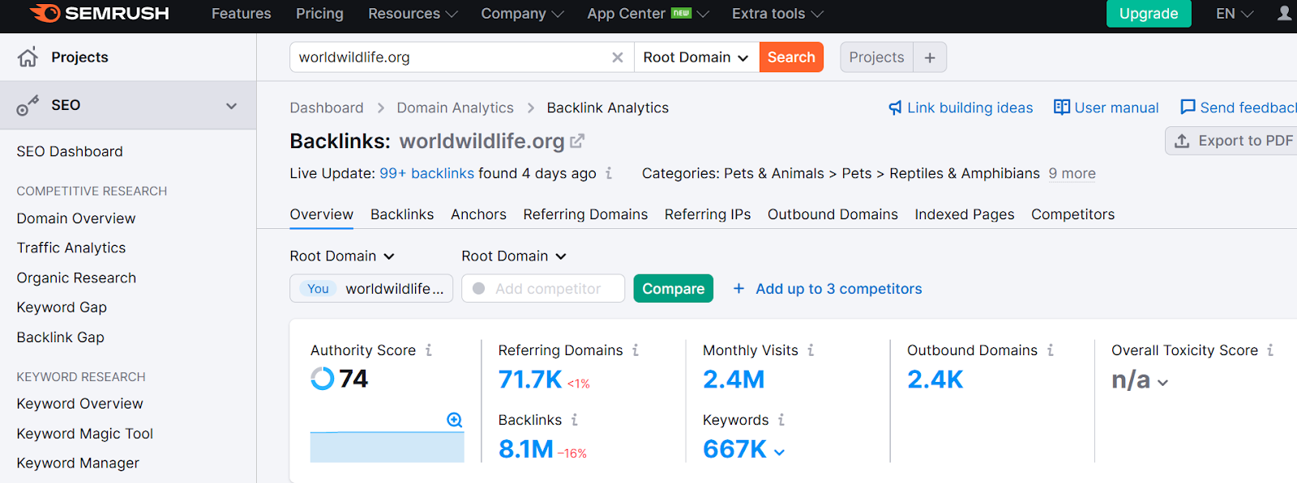The height and width of the screenshot is (483, 1297).
Task: Click the Send feedback chat icon
Action: click(x=1188, y=107)
